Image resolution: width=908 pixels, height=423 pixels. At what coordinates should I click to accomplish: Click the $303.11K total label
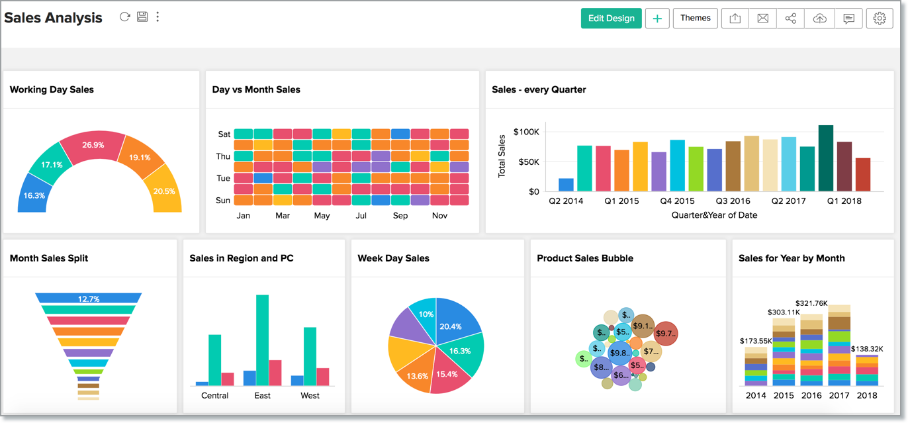click(x=784, y=312)
